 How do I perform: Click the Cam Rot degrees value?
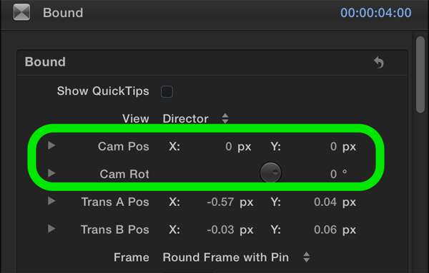tap(333, 174)
